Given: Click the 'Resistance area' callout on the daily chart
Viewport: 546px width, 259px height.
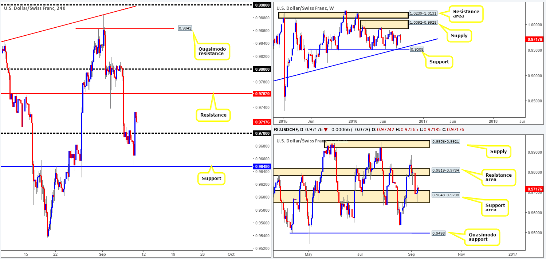Looking at the screenshot, I should coord(499,178).
